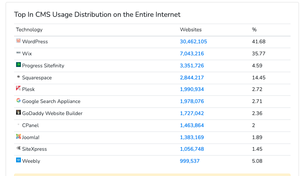
Task: Select the GoDaddy Website Builder name
Action: 52,113
